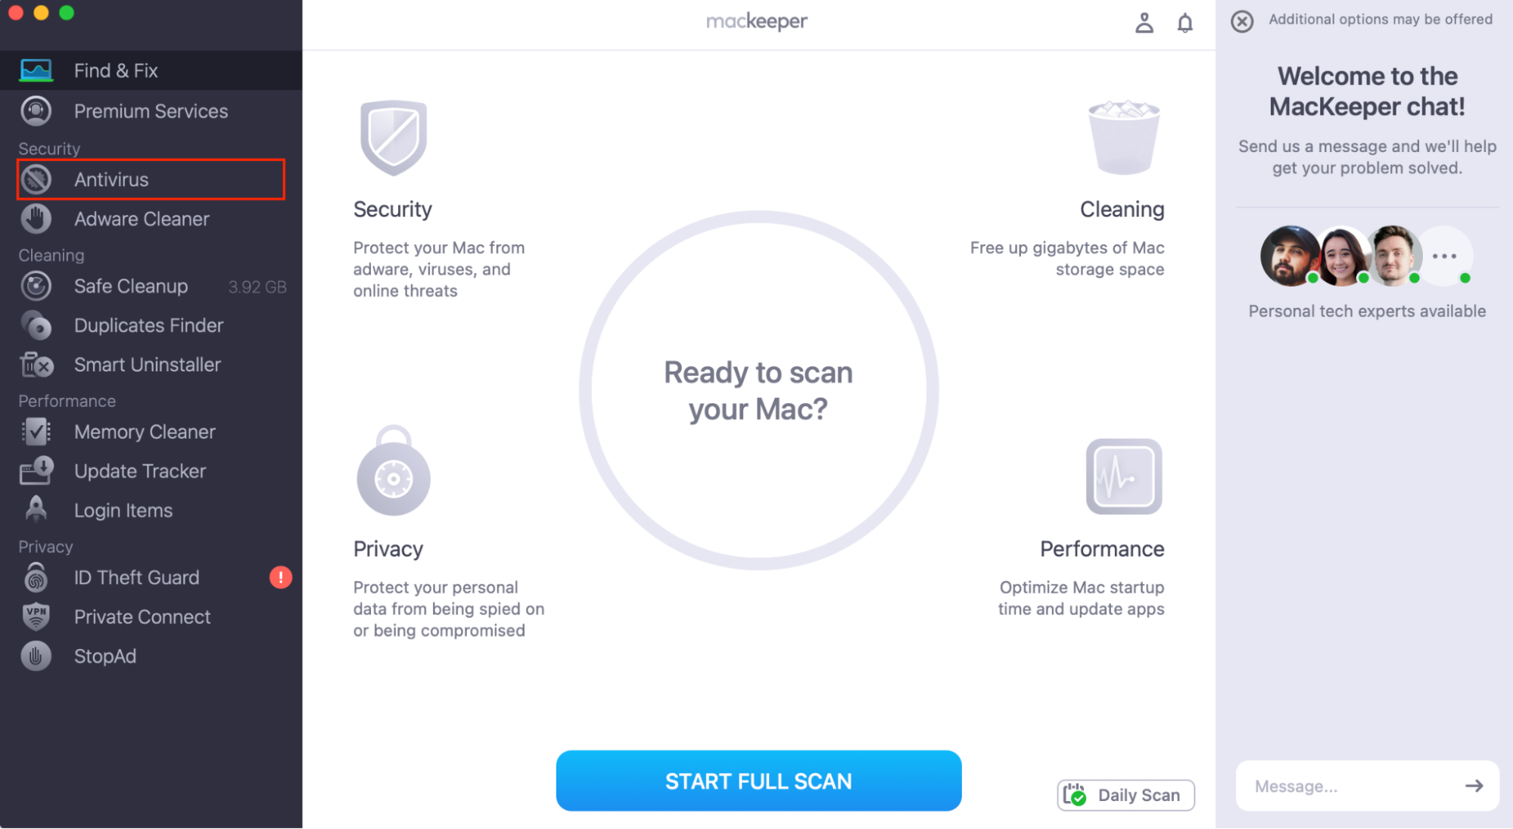The image size is (1513, 829).
Task: Select the Smart Uninstaller tool
Action: point(147,365)
